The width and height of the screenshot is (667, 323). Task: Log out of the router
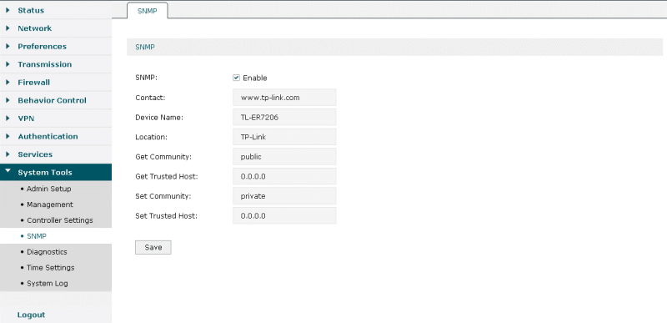click(31, 315)
